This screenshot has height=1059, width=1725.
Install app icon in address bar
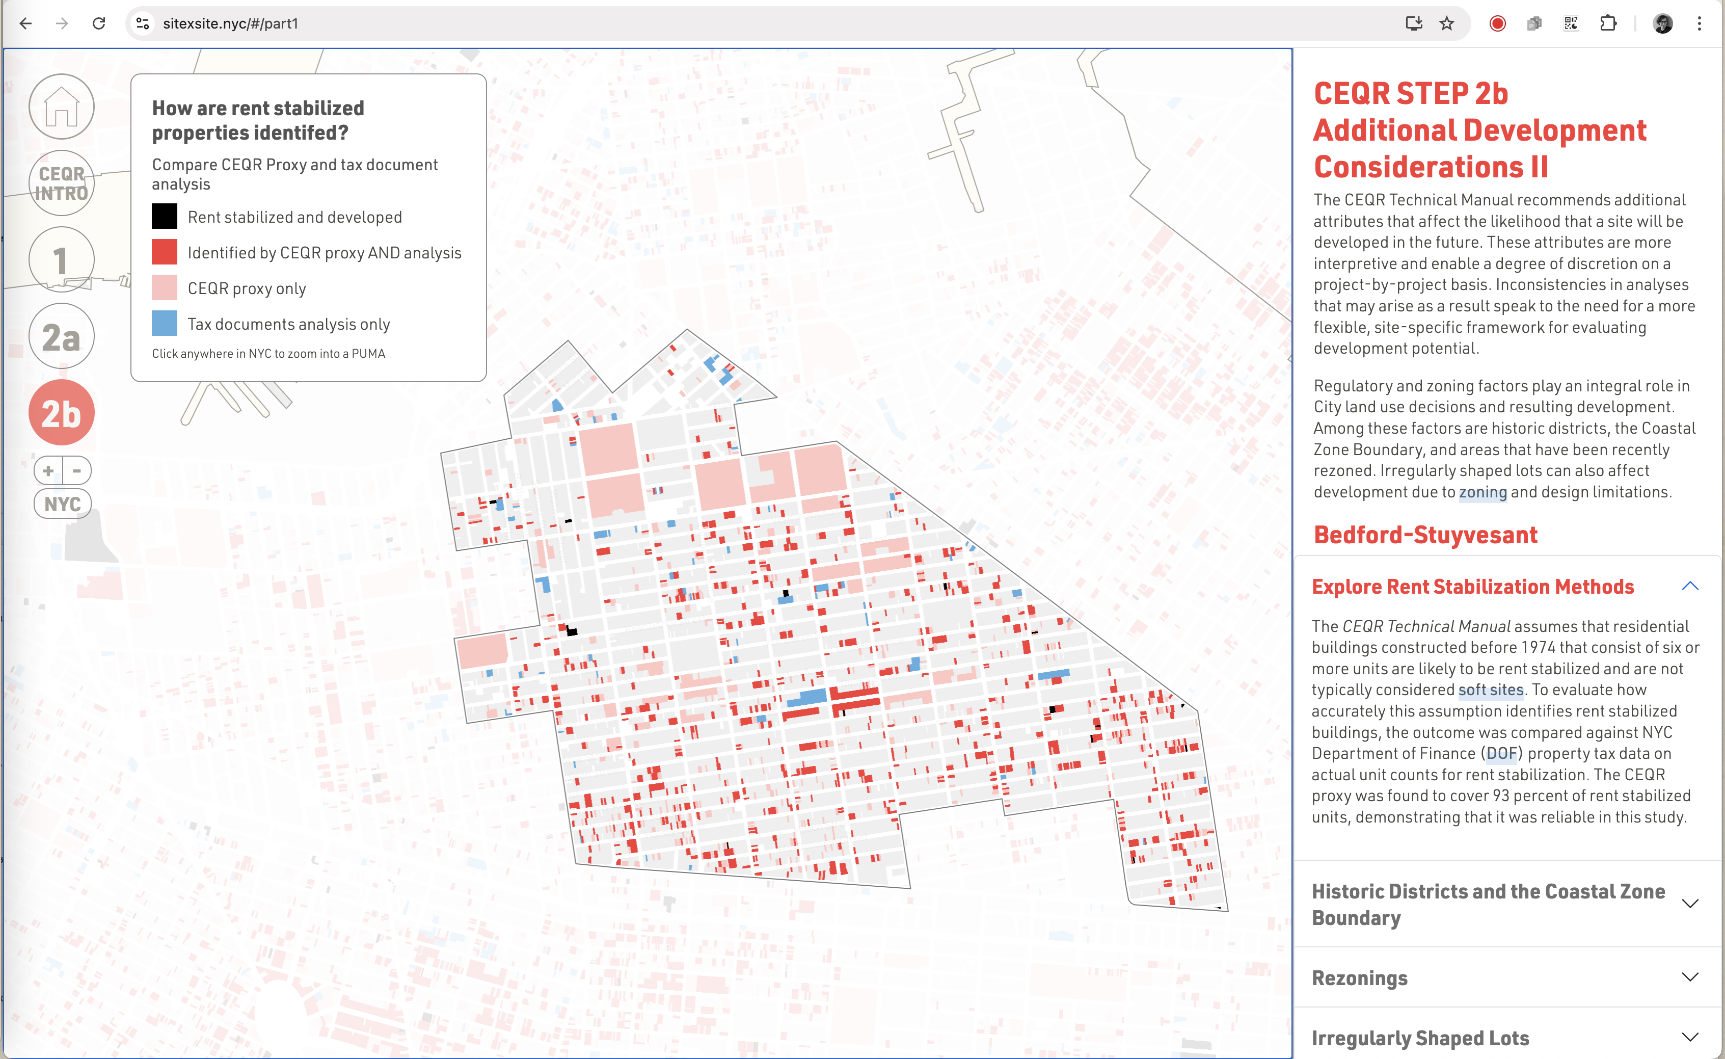[x=1413, y=23]
